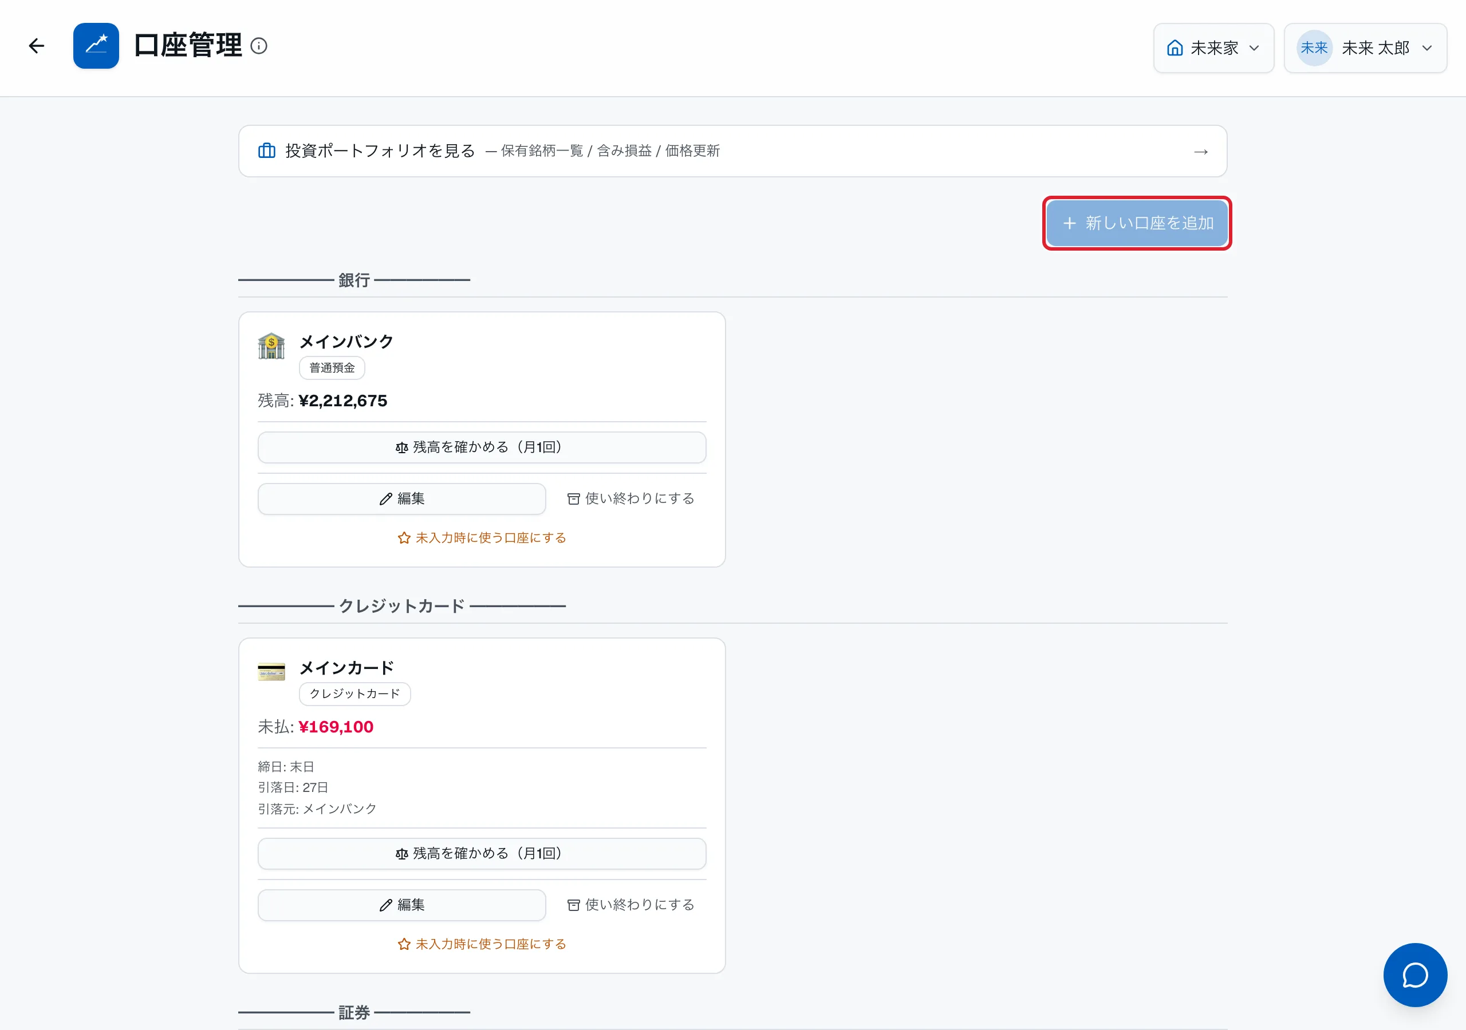
Task: Click the blue chart app logo icon
Action: pyautogui.click(x=96, y=46)
